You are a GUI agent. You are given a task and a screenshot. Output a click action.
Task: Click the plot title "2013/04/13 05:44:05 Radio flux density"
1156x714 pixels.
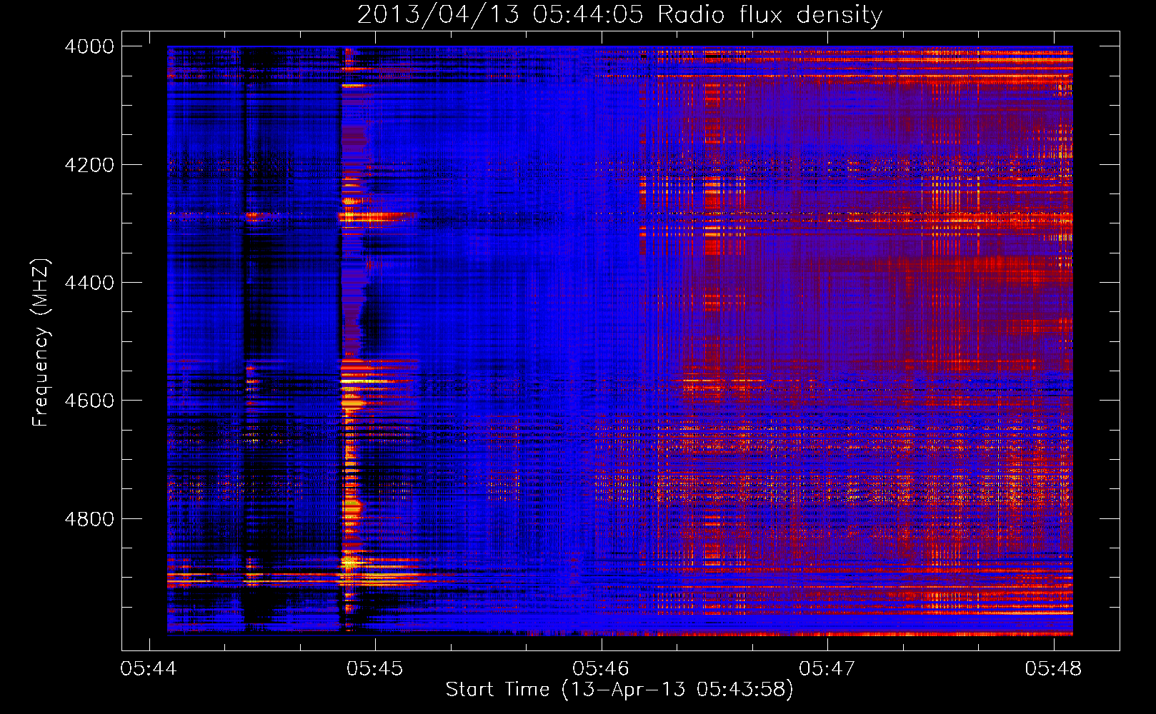click(x=619, y=14)
